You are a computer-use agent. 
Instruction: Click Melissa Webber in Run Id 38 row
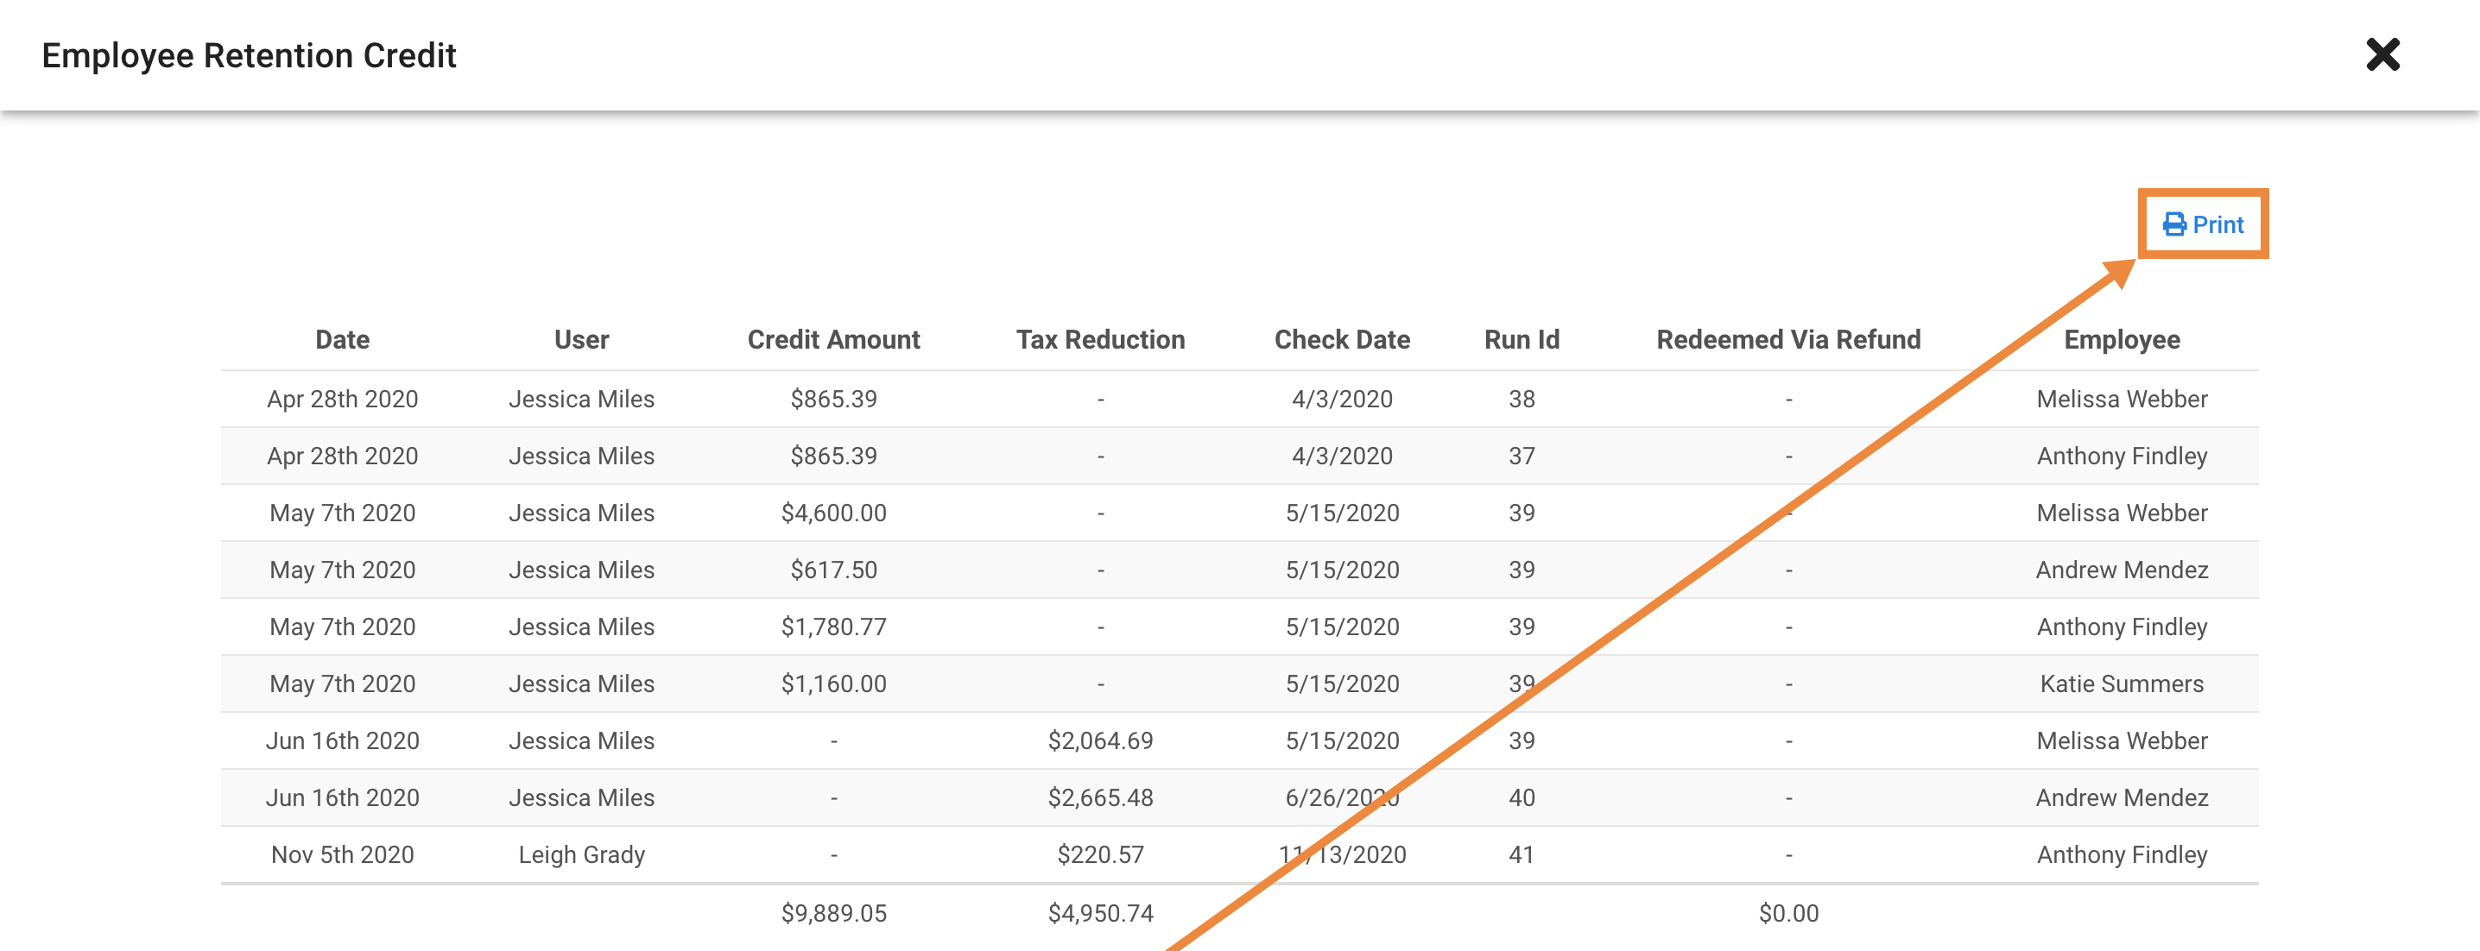coord(2122,399)
